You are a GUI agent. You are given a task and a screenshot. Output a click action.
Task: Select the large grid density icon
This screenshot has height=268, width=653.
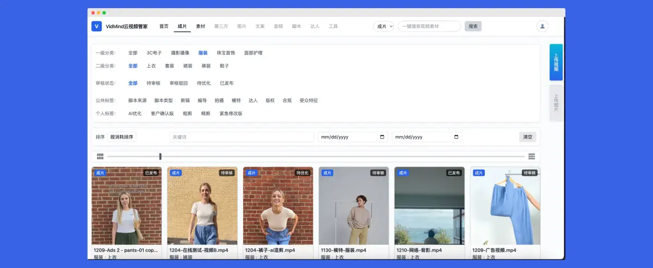click(x=532, y=156)
